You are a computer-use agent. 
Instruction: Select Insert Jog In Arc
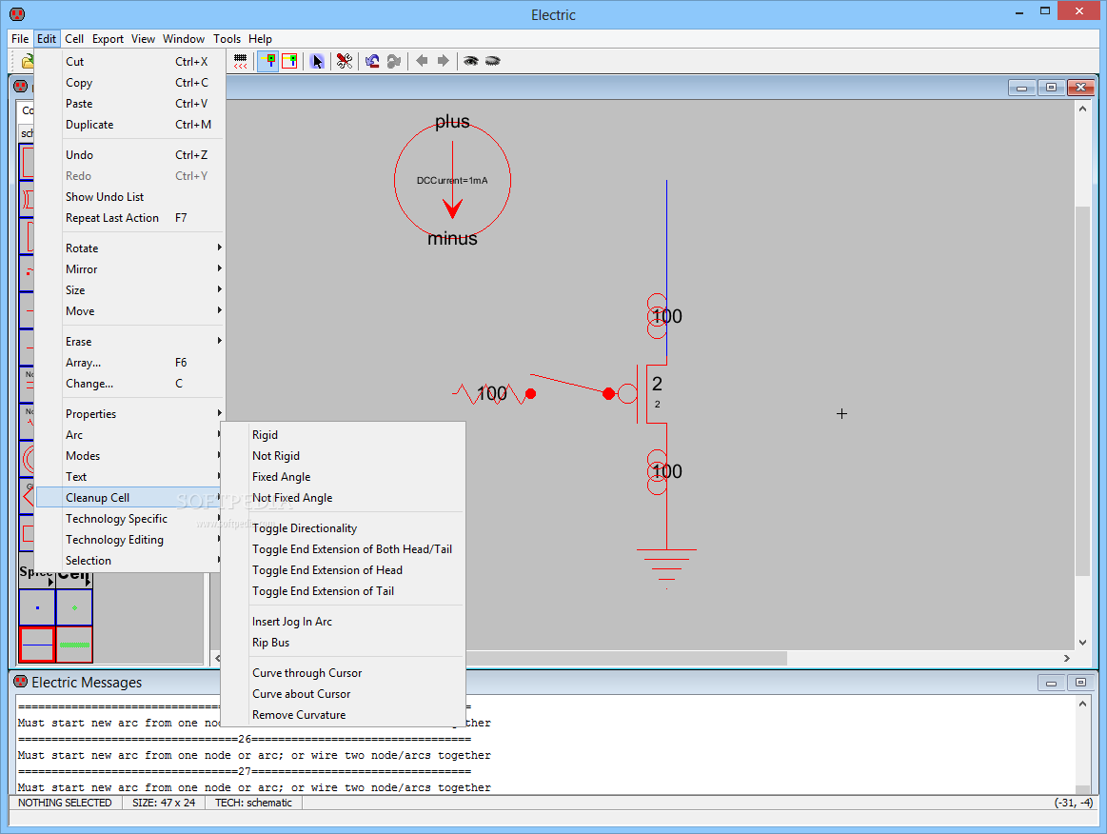[343, 622]
